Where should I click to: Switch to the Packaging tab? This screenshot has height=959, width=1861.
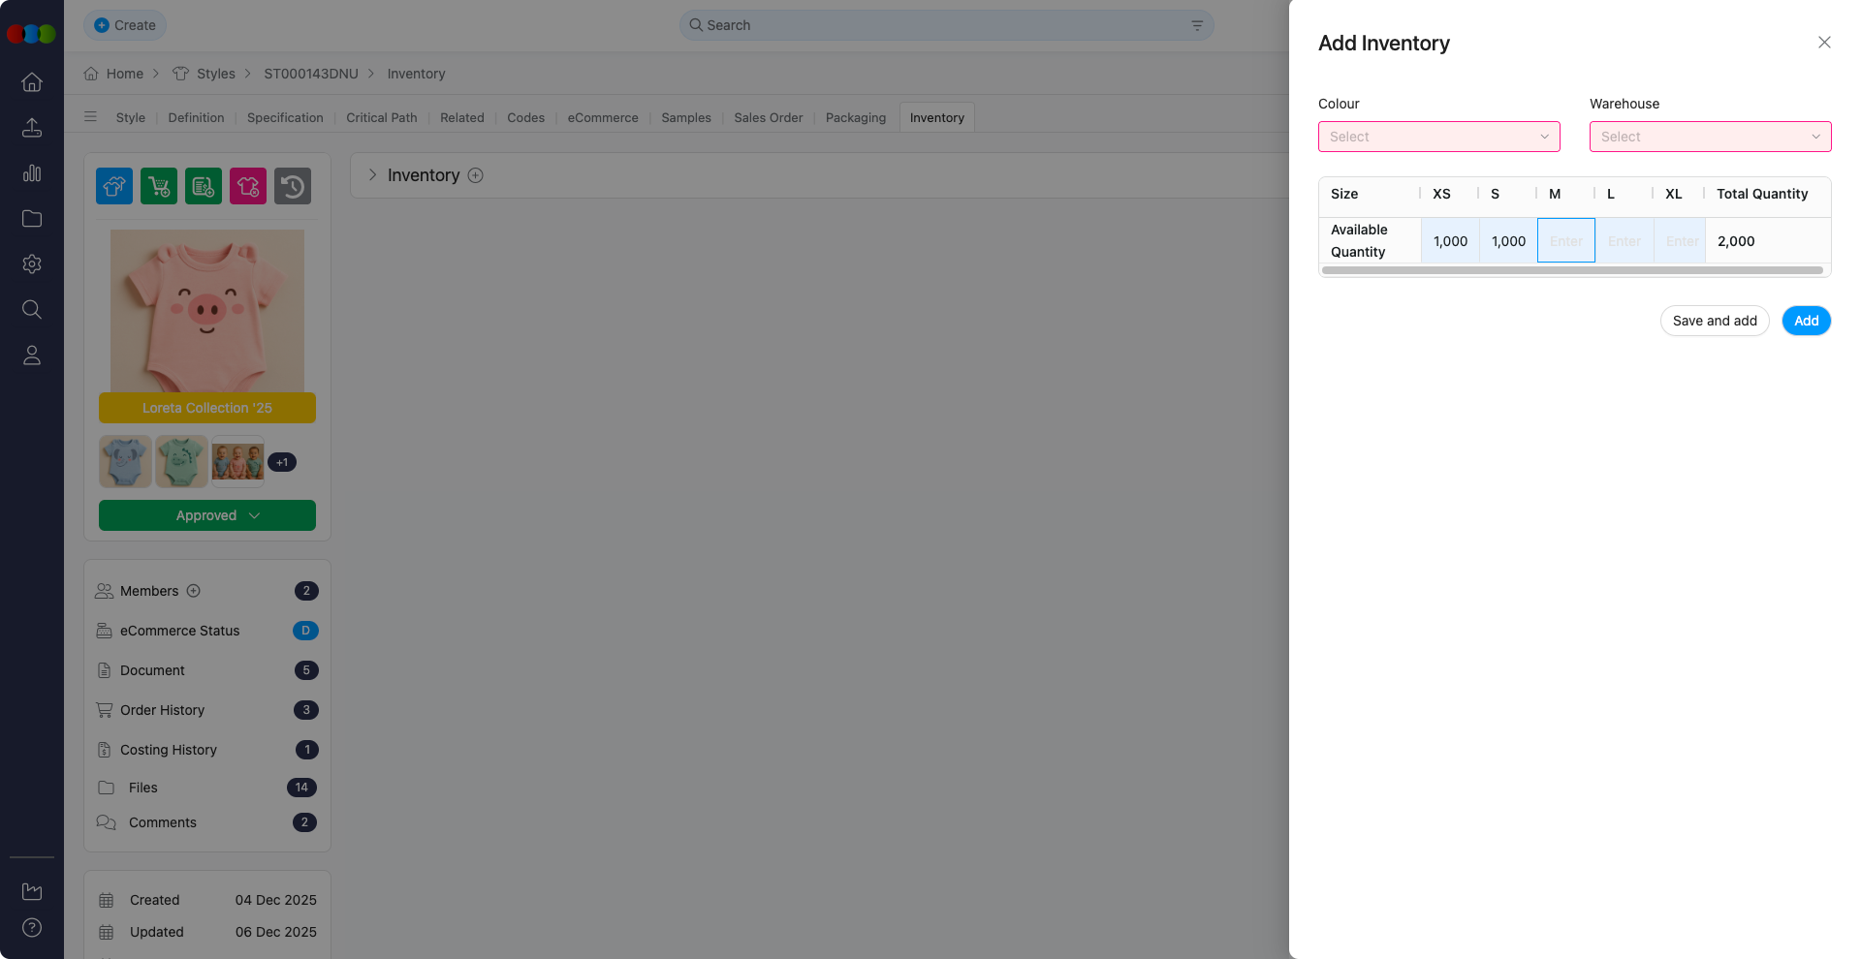(x=855, y=118)
